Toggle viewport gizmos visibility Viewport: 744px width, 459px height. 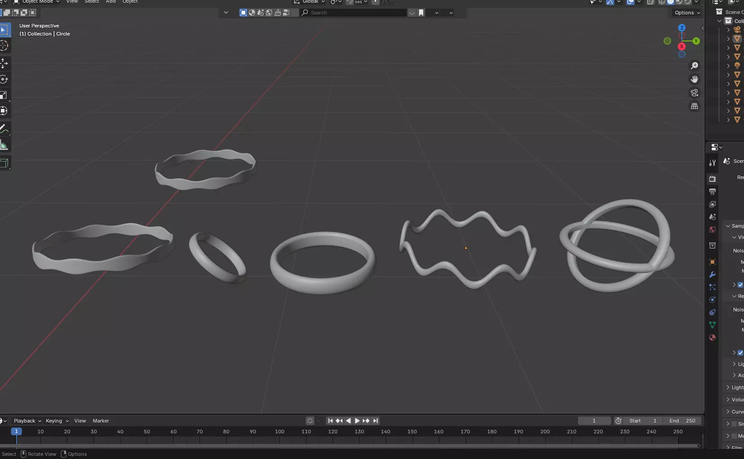(x=610, y=2)
